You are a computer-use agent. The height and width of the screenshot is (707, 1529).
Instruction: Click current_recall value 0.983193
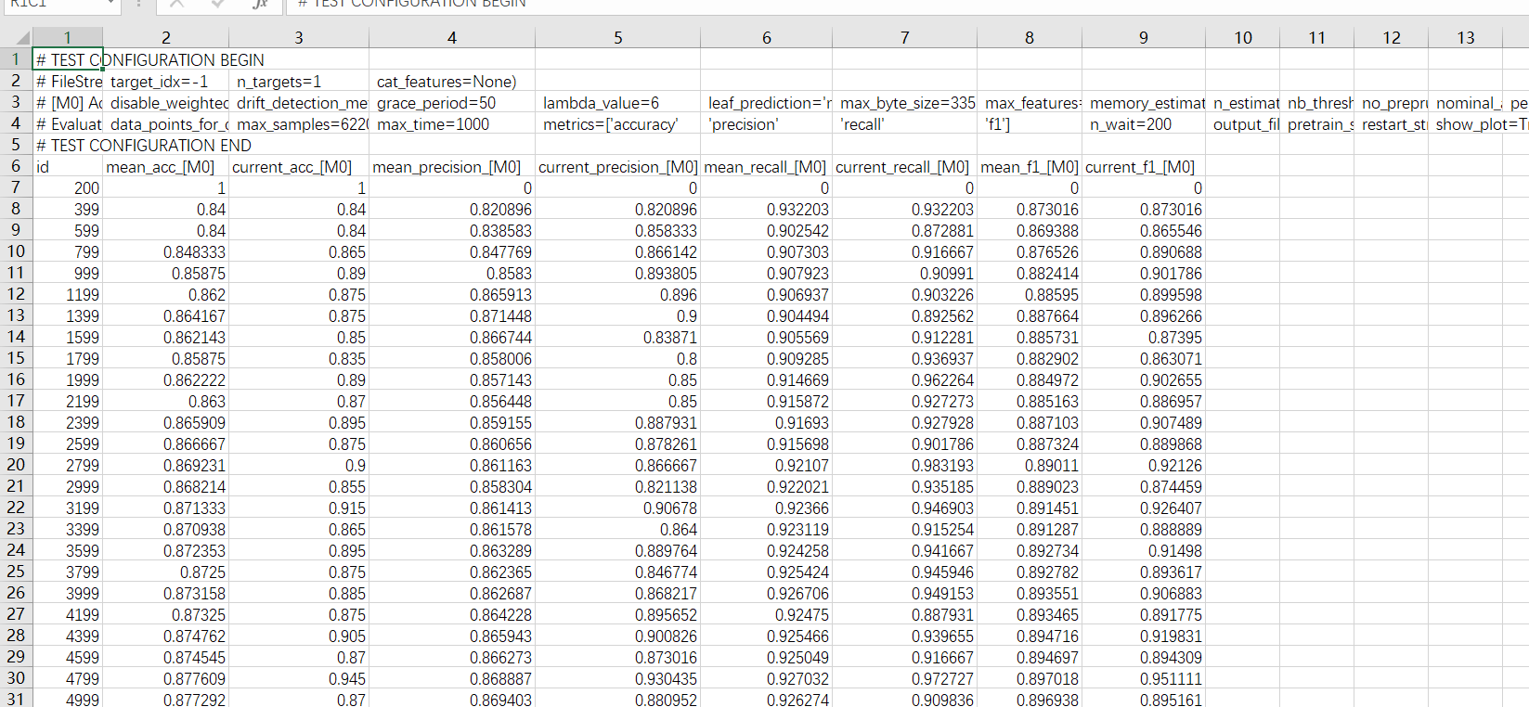pyautogui.click(x=904, y=465)
